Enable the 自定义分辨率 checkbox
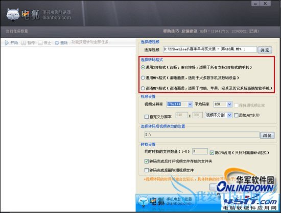281x213 pixels. click(147, 117)
